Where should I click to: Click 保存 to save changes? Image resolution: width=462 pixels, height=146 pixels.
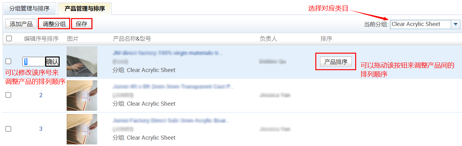click(82, 24)
